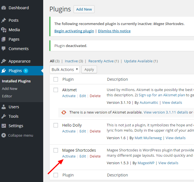Click View version 3.1.11 details link

click(x=166, y=112)
